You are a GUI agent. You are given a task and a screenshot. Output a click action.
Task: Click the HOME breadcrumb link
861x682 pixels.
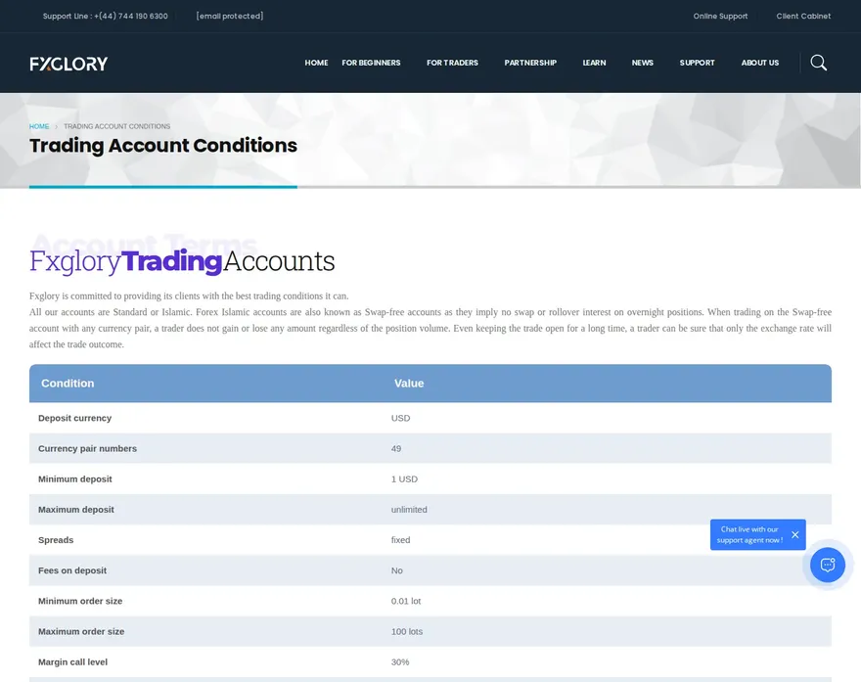click(39, 126)
